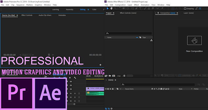Switch to the Audio Clip Mixer tab

[45, 15]
